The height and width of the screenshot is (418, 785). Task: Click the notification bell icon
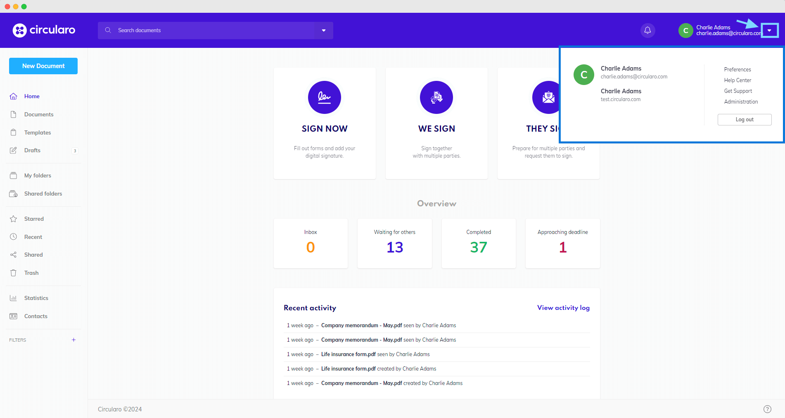pos(647,30)
